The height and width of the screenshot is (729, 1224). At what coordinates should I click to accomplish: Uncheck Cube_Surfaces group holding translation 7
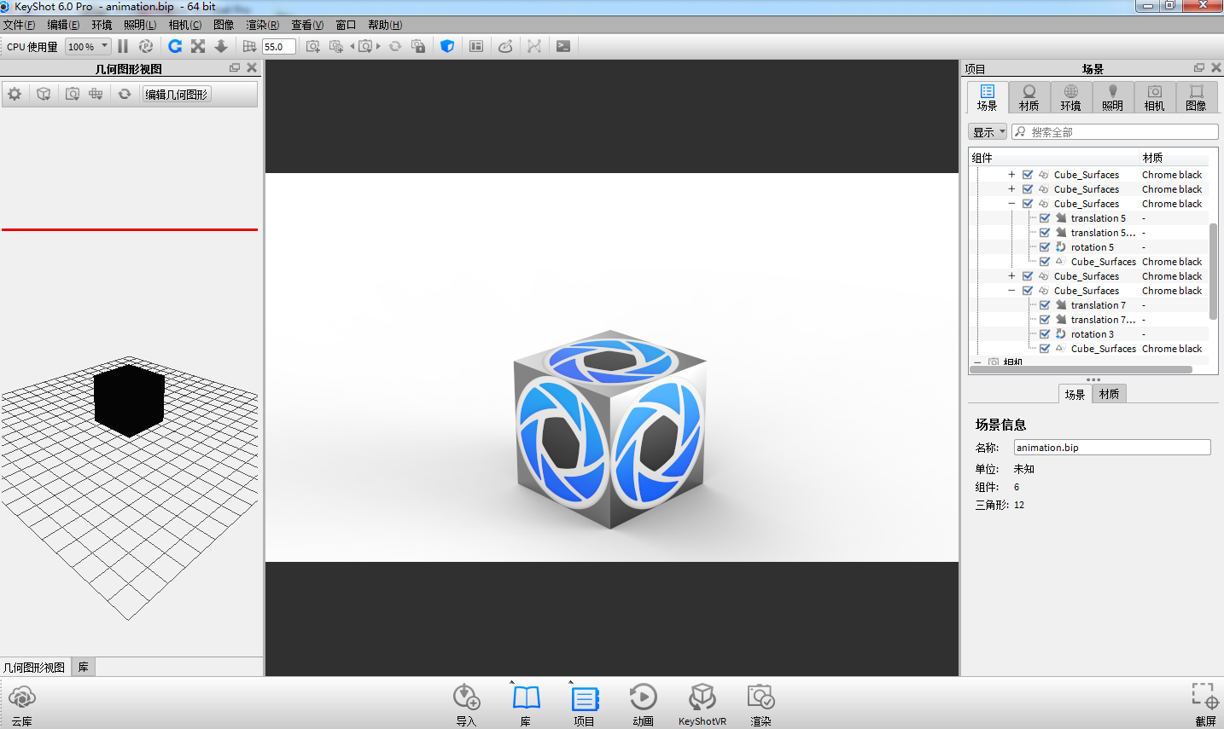point(1028,291)
